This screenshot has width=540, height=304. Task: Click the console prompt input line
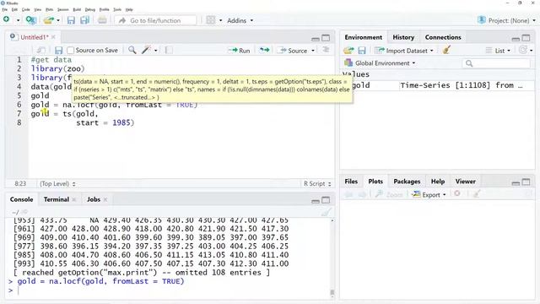pyautogui.click(x=169, y=290)
